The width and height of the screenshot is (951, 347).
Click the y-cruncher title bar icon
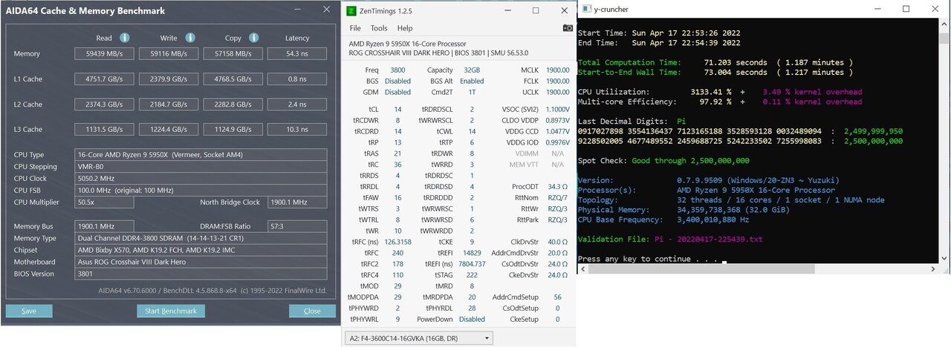click(x=587, y=9)
